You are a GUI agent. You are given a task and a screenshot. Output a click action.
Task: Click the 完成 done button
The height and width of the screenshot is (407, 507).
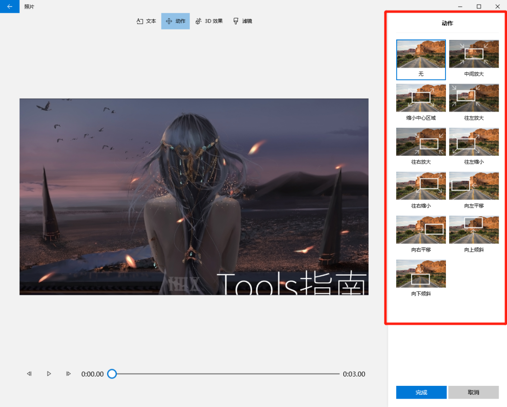click(421, 392)
